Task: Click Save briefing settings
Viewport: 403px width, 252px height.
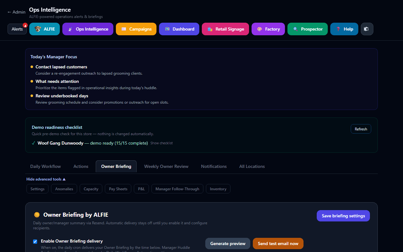Action: (x=343, y=216)
